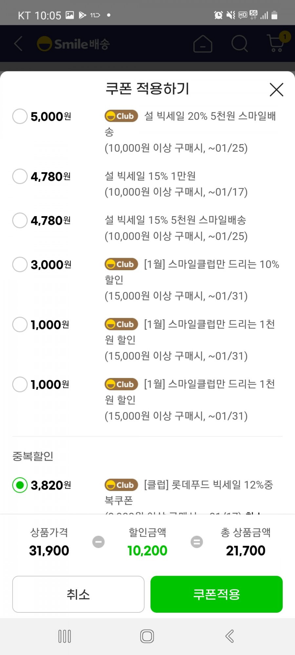Select the 5,000원 coupon radio button

click(x=20, y=116)
